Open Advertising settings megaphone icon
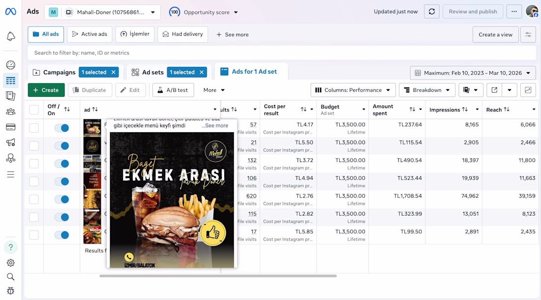This screenshot has height=300, width=541. tap(11, 142)
